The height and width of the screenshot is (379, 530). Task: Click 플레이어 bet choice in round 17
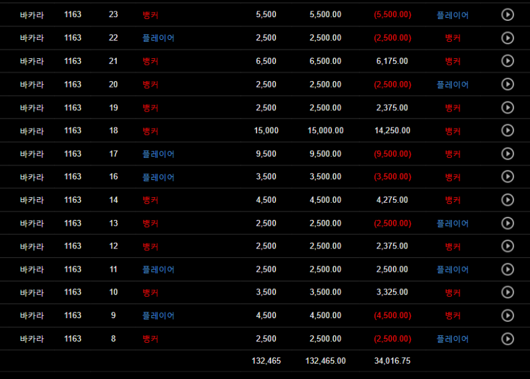click(x=158, y=154)
